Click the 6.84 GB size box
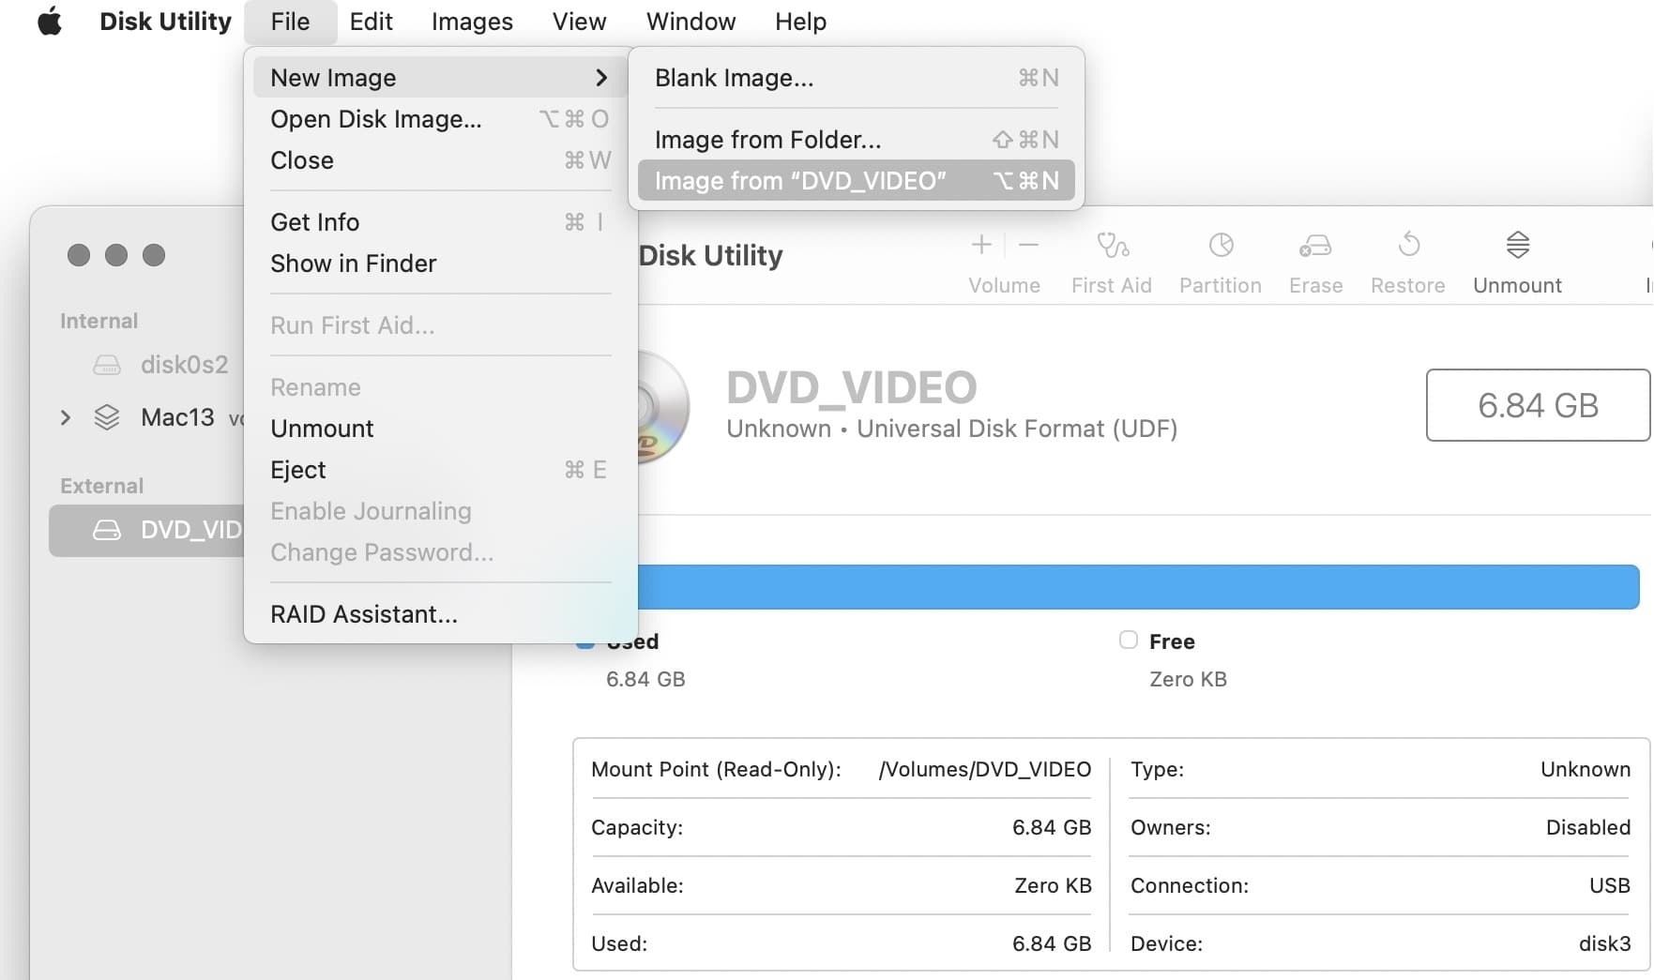 coord(1537,405)
